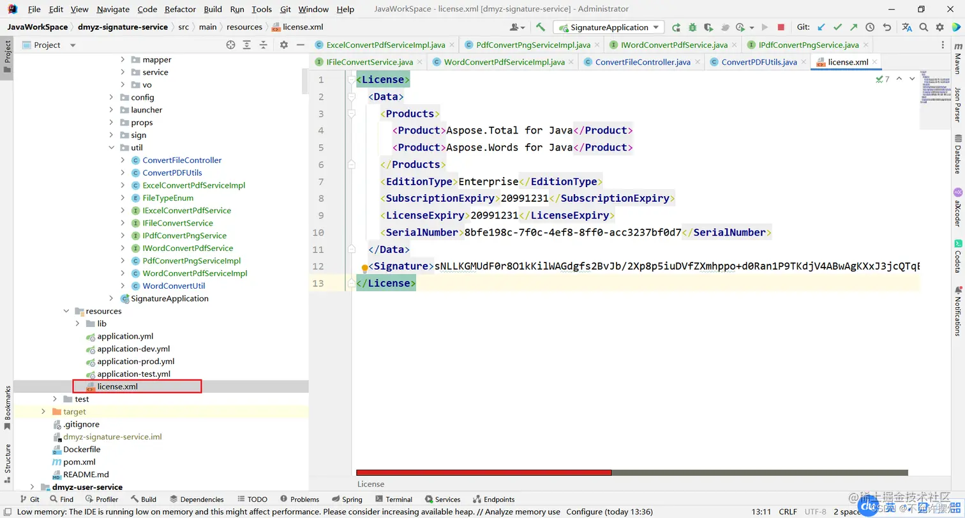Click Expand All in Project panel
Image resolution: width=965 pixels, height=518 pixels.
tap(247, 45)
